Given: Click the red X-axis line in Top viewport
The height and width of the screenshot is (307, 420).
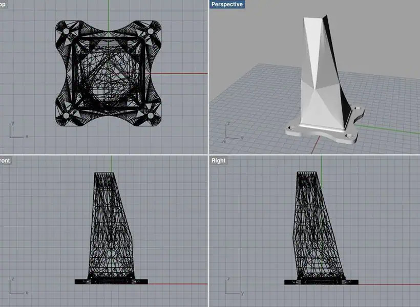Looking at the screenshot, I should (x=187, y=73).
